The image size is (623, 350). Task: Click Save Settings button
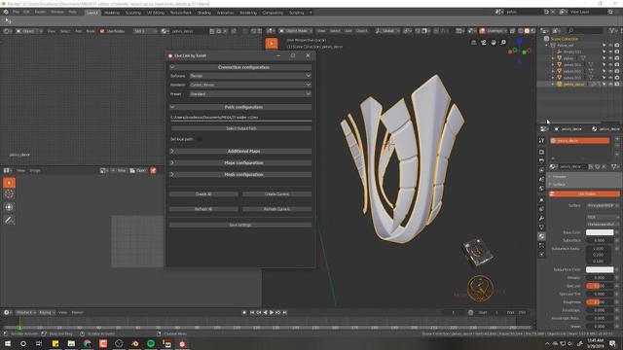click(240, 225)
